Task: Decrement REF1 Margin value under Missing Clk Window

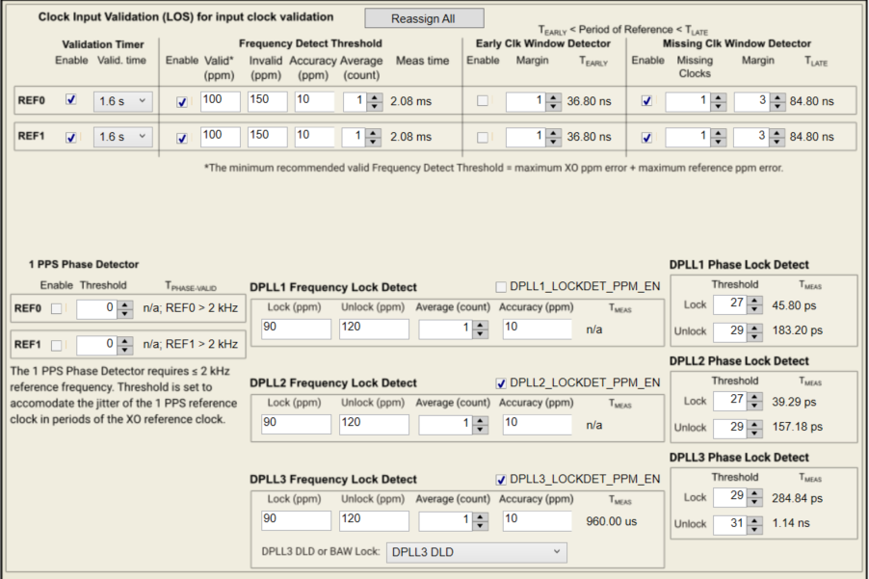Action: (x=778, y=141)
